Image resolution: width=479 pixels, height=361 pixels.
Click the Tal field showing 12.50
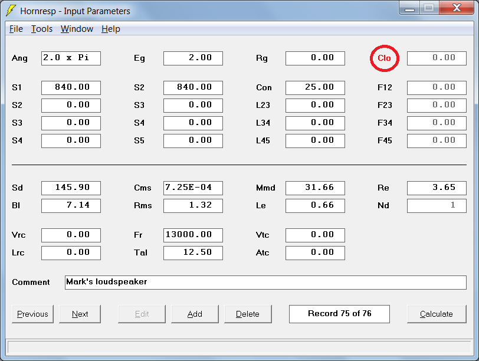click(193, 253)
